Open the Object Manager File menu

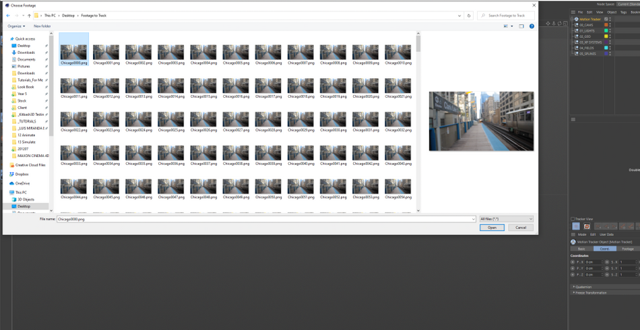pyautogui.click(x=581, y=12)
